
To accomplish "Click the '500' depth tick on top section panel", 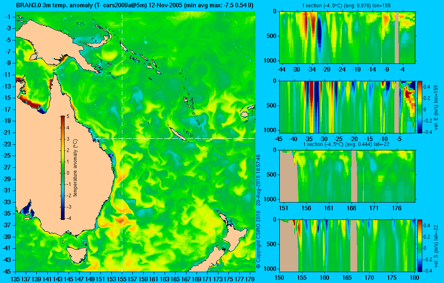I will [272, 36].
